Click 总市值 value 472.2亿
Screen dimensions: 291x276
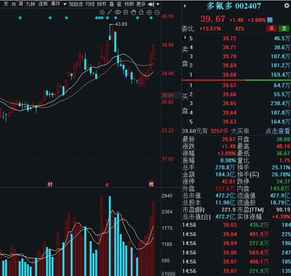pyautogui.click(x=225, y=195)
